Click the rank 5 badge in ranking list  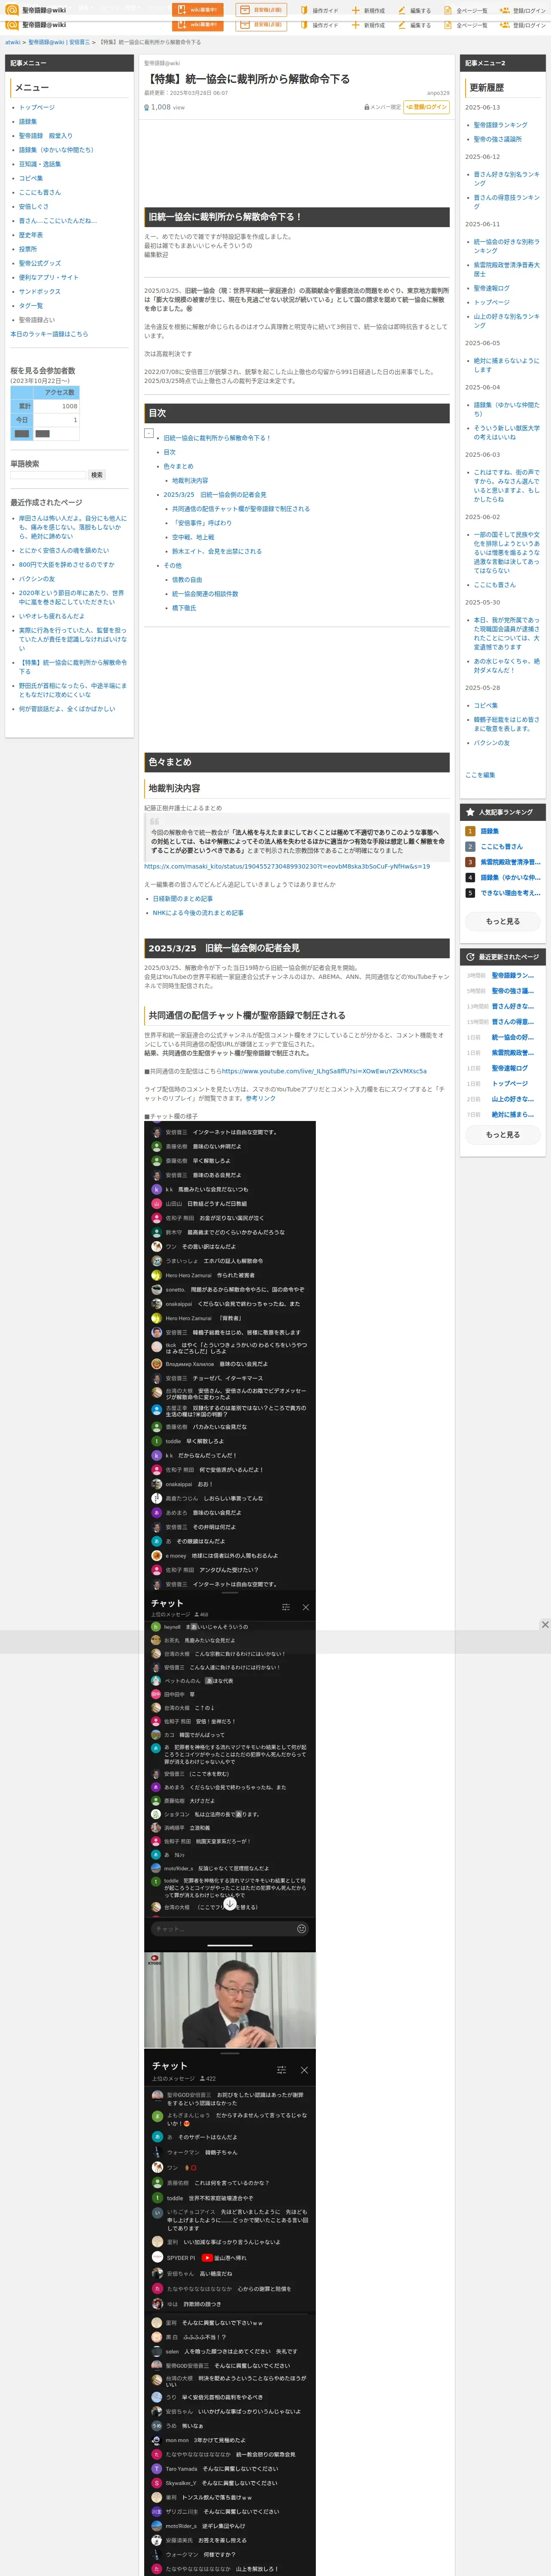470,893
